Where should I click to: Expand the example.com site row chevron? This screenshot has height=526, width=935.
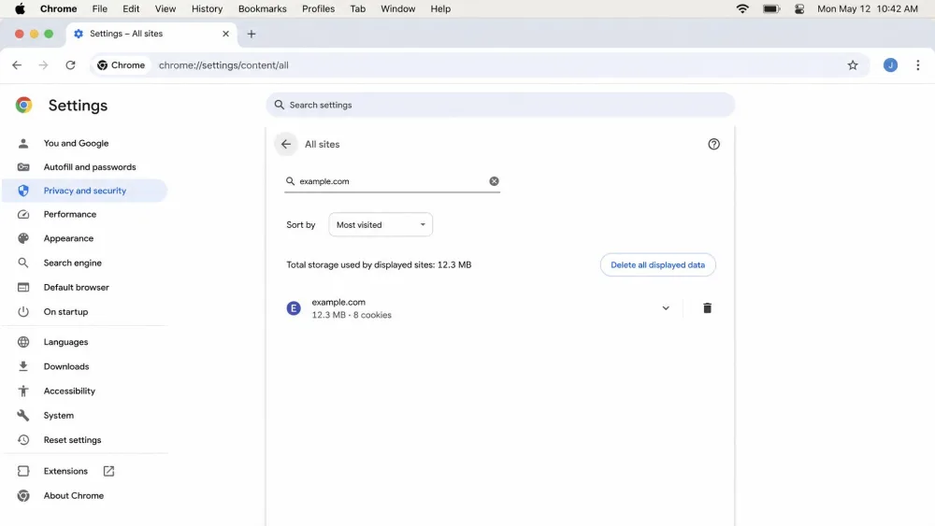(666, 308)
